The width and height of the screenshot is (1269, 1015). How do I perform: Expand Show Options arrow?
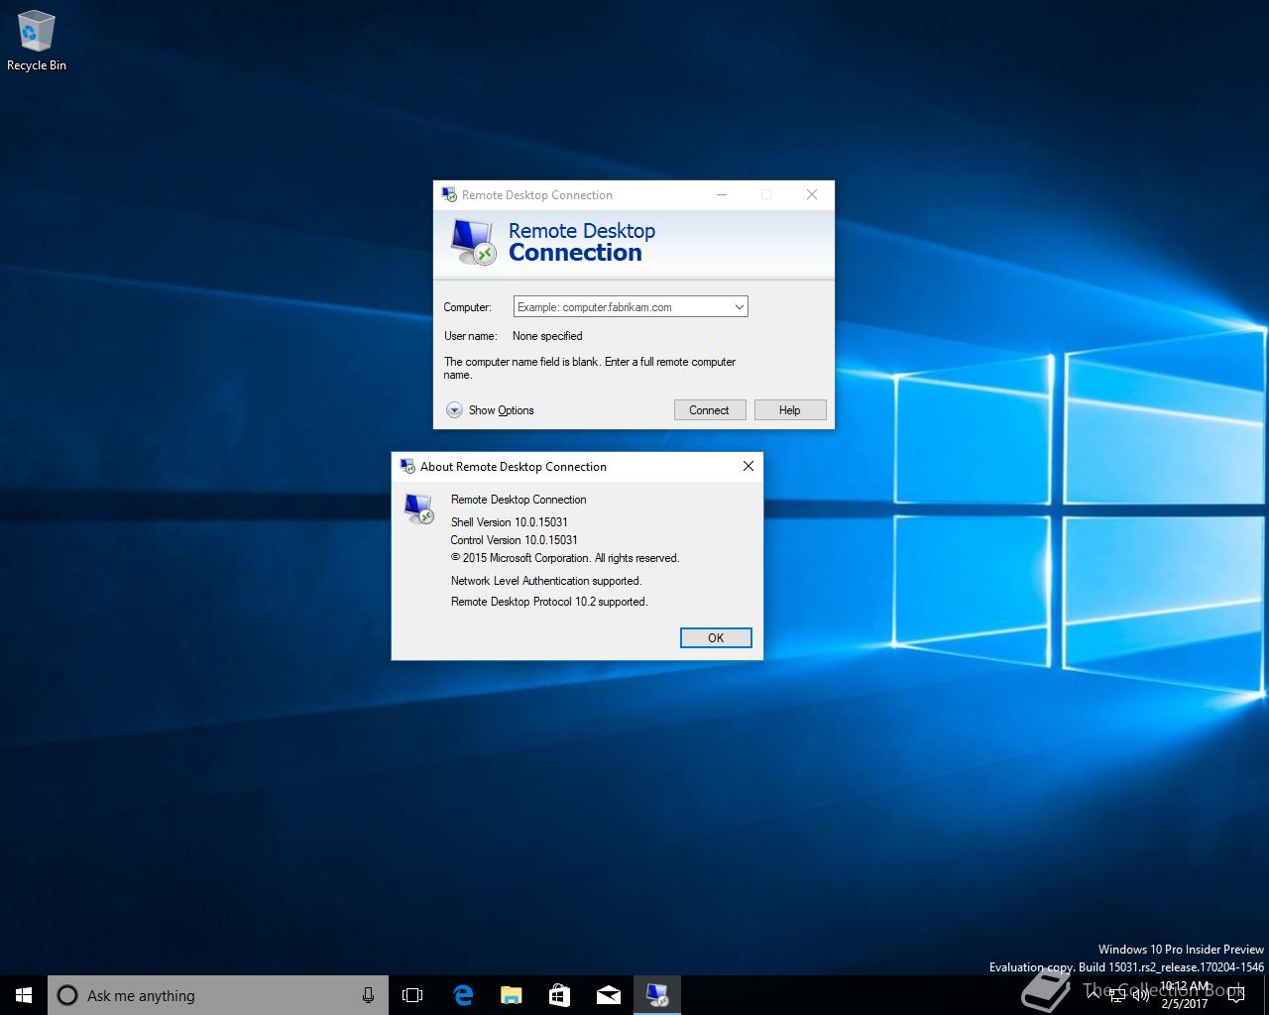pyautogui.click(x=454, y=410)
